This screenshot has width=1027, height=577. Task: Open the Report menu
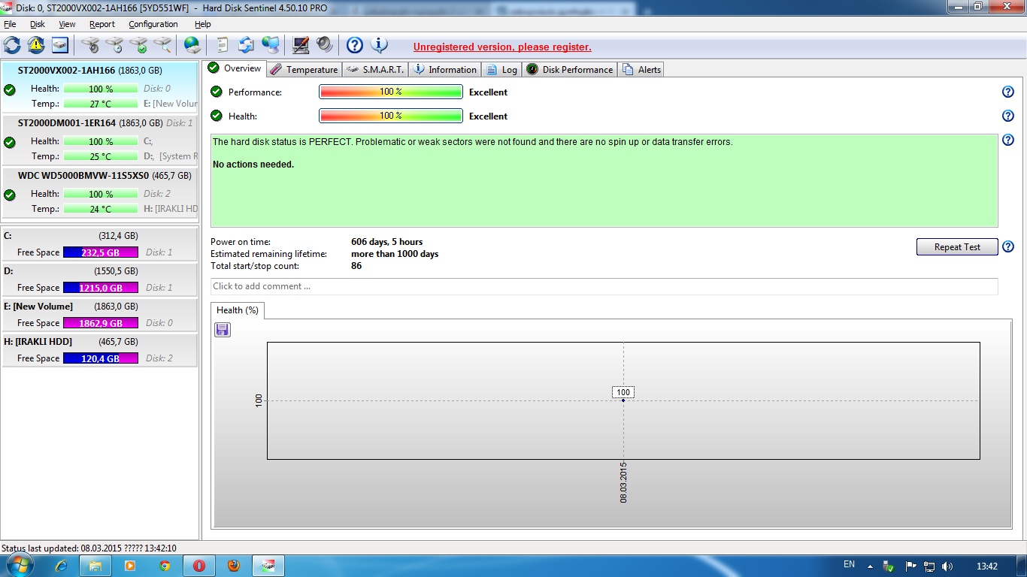point(102,24)
